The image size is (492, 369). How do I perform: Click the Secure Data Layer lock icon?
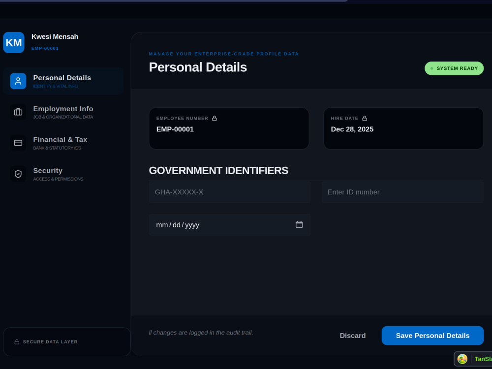point(17,342)
